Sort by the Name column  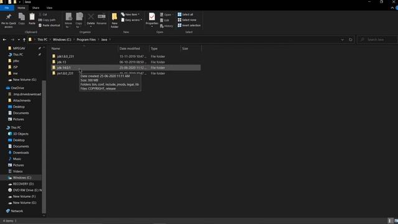(84, 49)
